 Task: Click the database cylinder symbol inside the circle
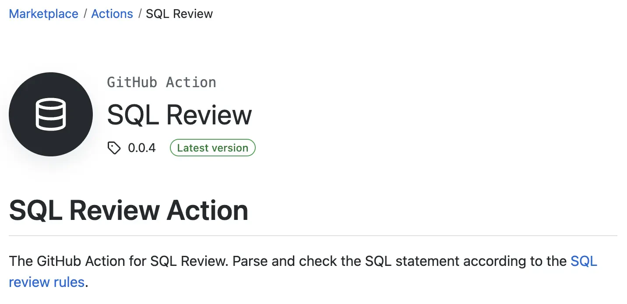pos(51,114)
